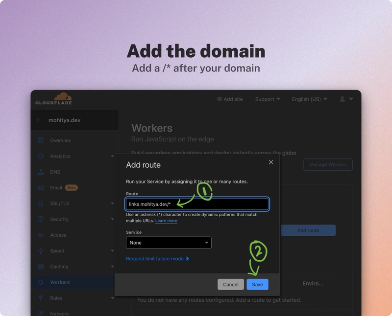This screenshot has height=316, width=392.
Task: Go back using arrow beside mohitya.dev
Action: pos(39,120)
